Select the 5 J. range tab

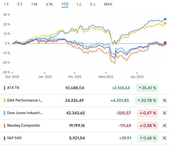coord(93,4)
